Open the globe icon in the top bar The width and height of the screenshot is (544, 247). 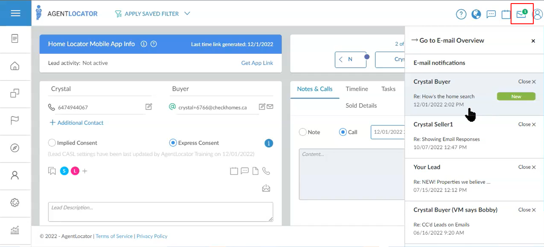476,14
